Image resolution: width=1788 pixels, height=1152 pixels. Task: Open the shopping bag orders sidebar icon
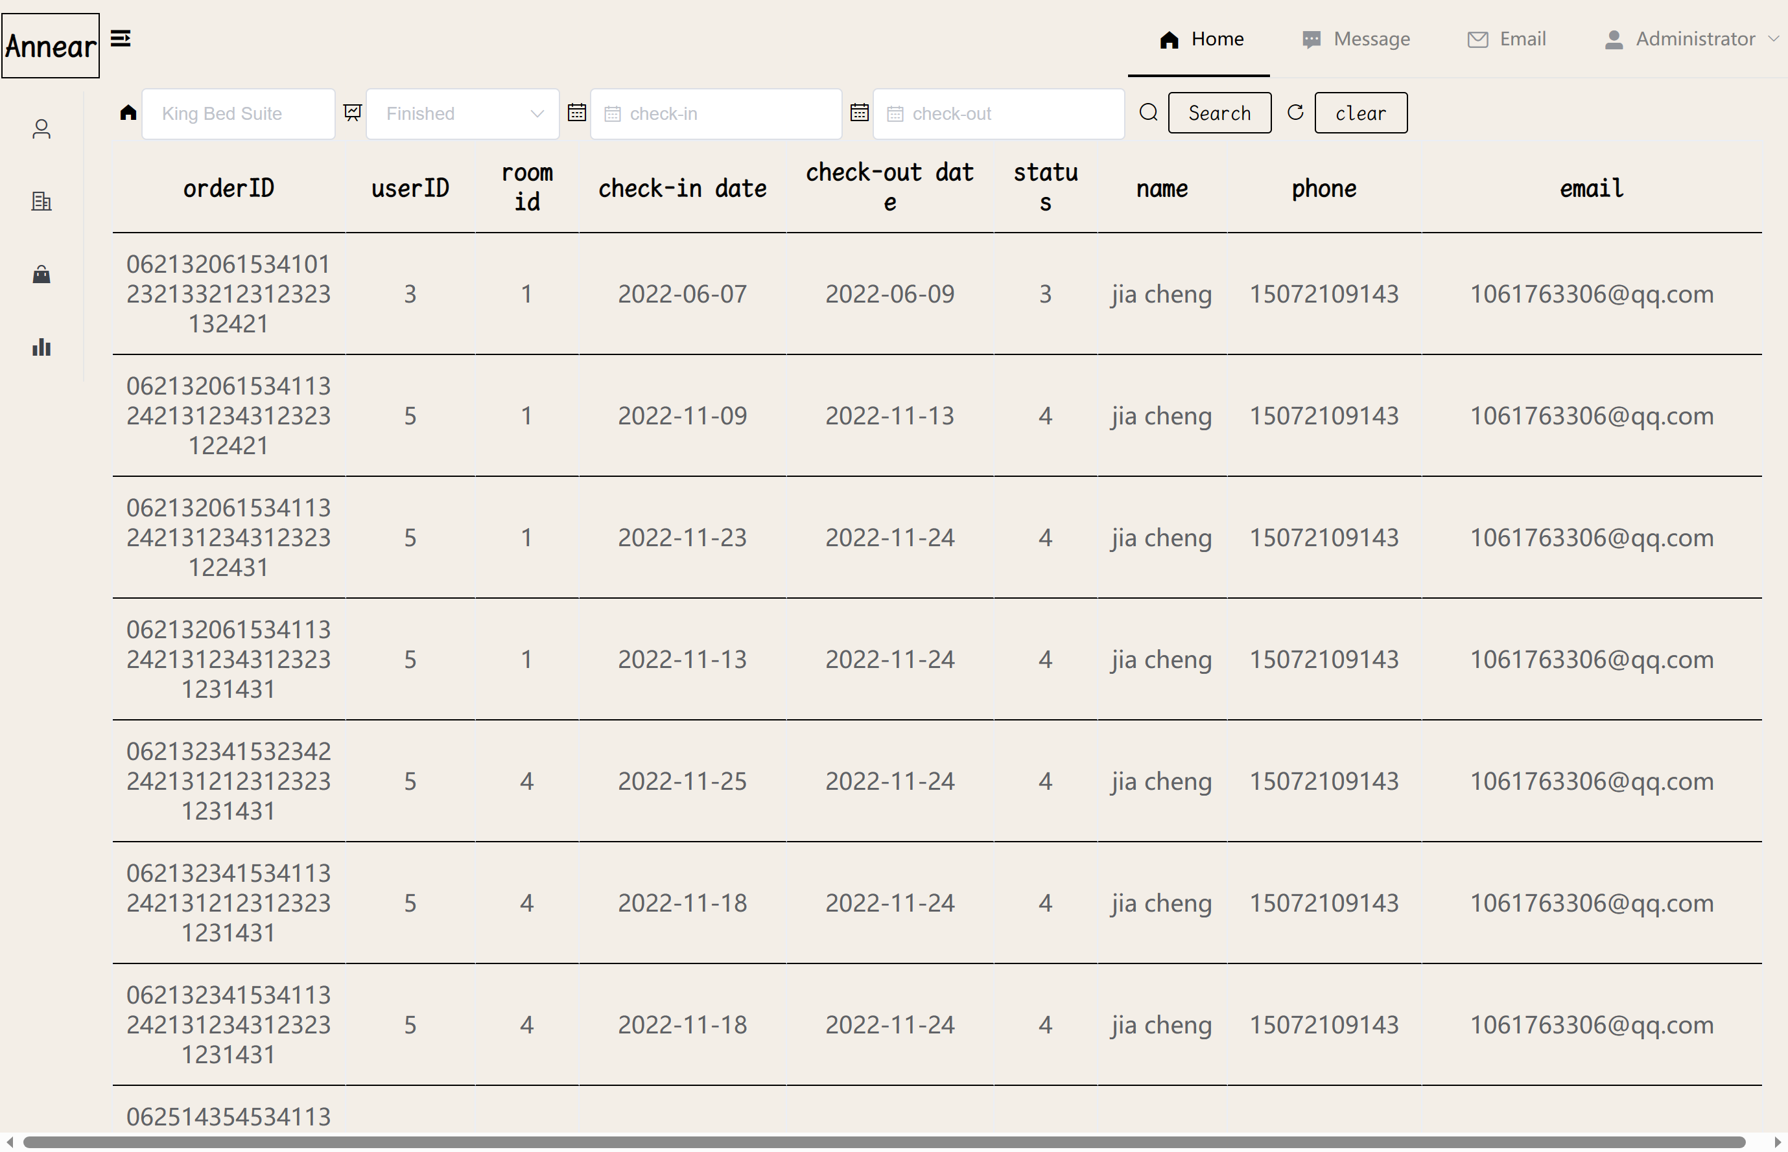click(x=42, y=275)
